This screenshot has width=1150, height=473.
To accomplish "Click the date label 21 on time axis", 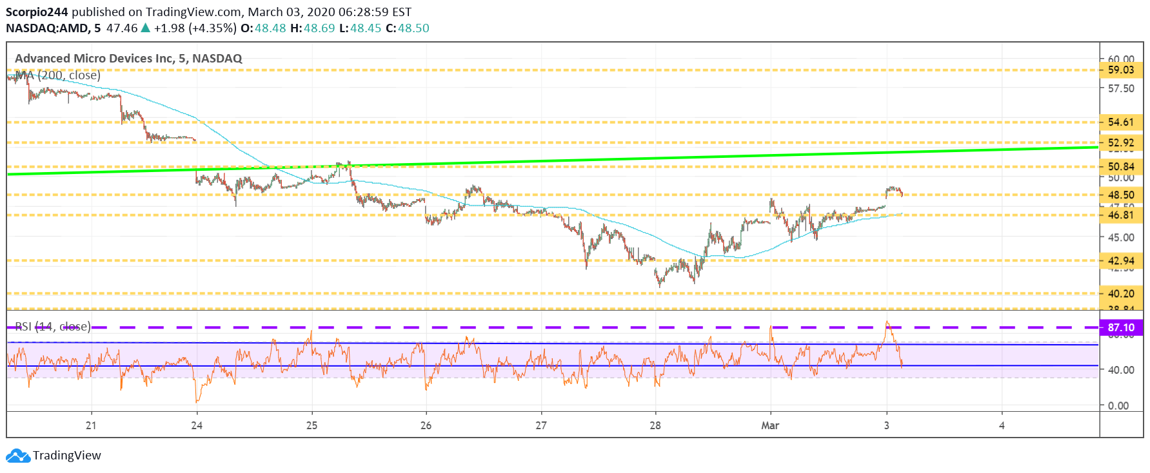I will 91,425.
